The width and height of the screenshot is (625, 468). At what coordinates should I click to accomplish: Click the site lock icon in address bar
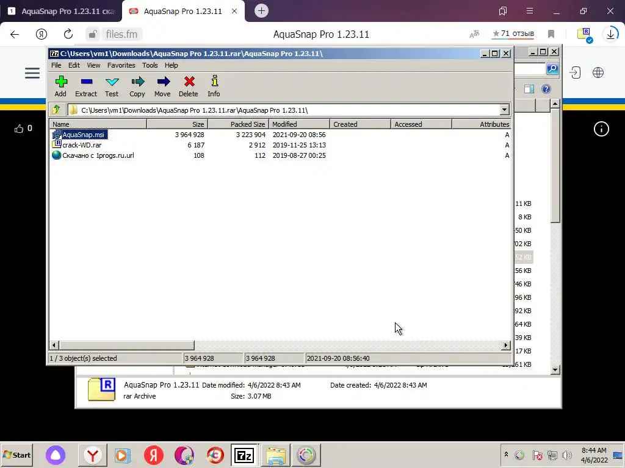coord(93,34)
